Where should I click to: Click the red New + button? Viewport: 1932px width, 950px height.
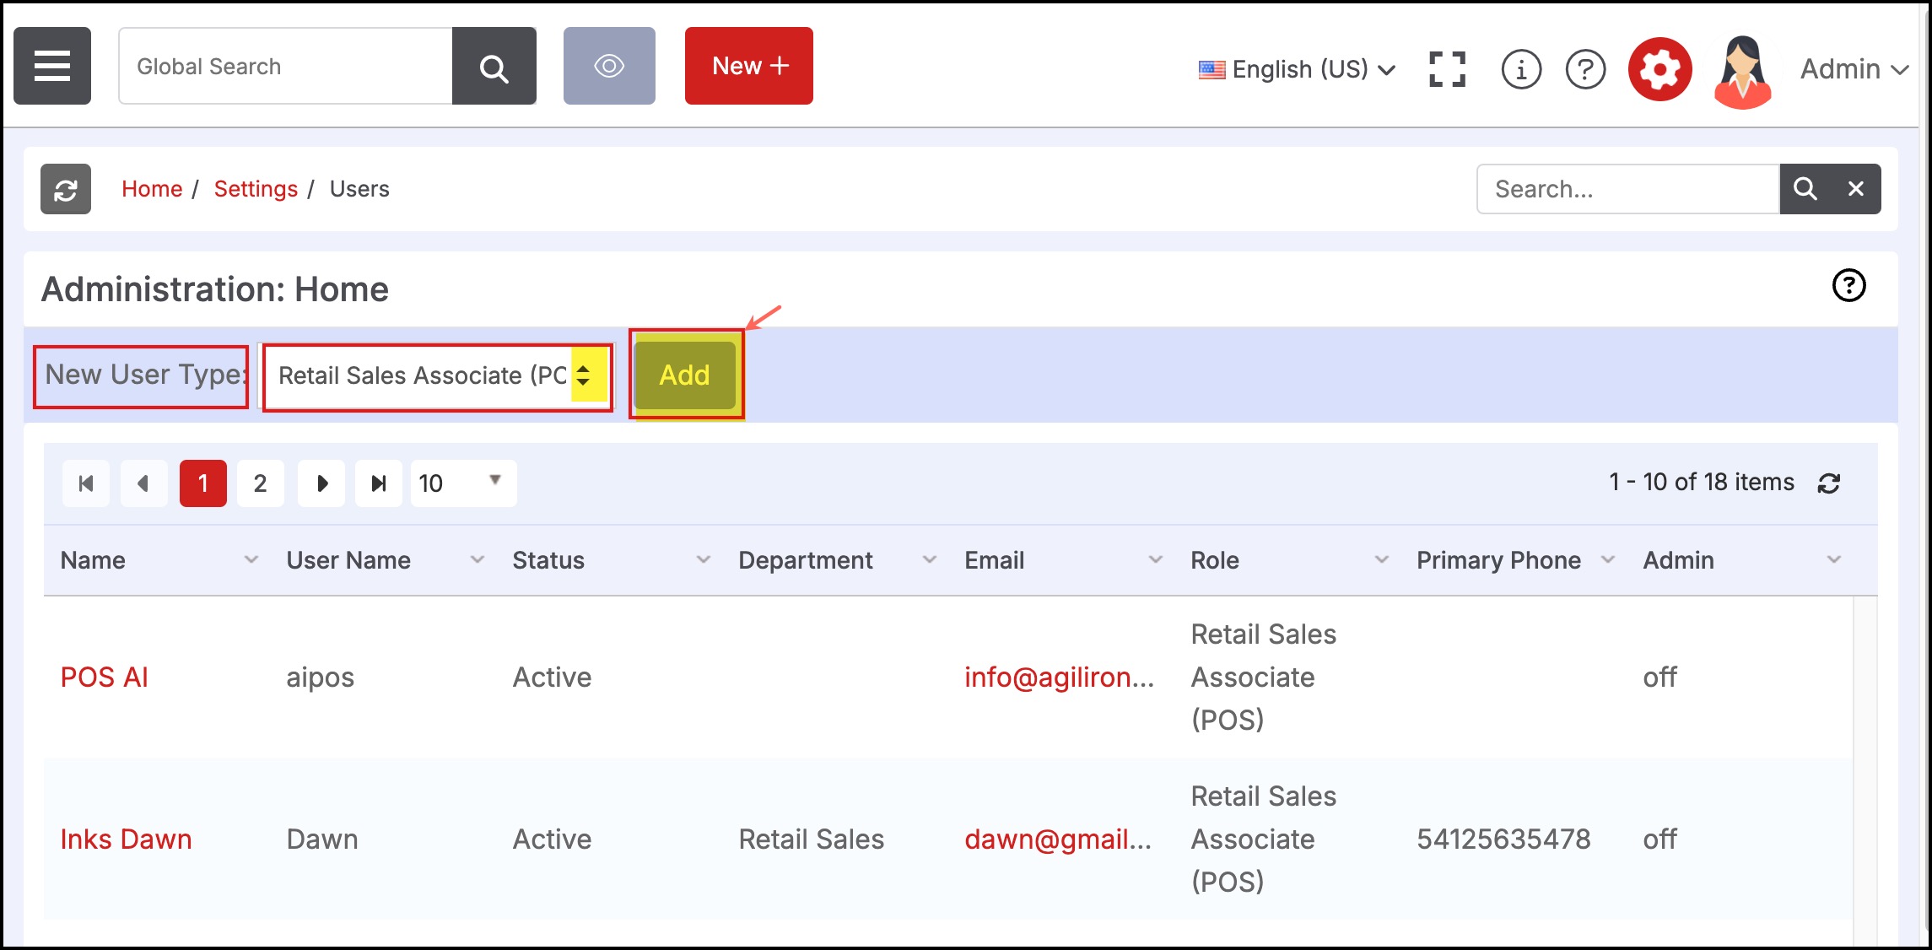point(749,66)
